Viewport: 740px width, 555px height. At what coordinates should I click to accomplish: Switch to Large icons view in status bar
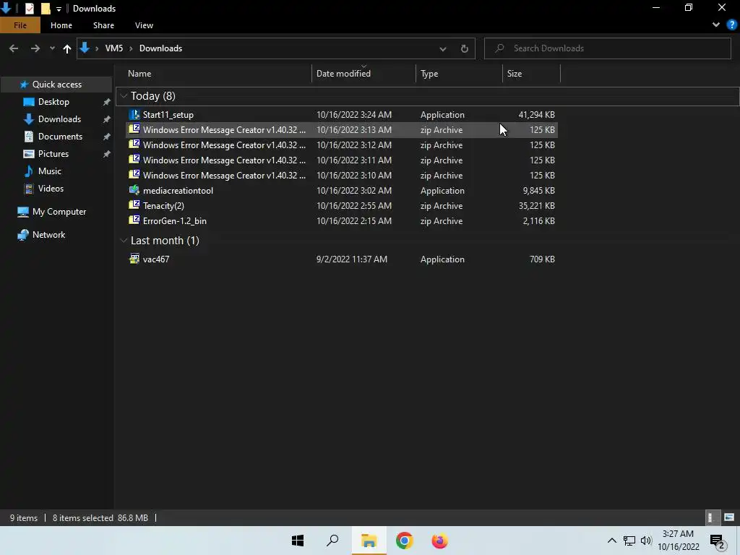coord(729,517)
